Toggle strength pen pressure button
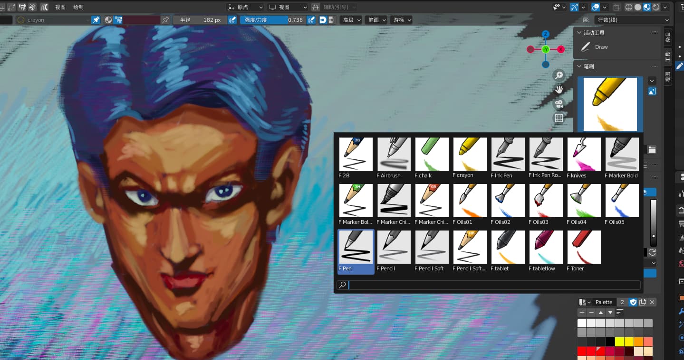Viewport: 684px width, 360px height. [x=311, y=20]
